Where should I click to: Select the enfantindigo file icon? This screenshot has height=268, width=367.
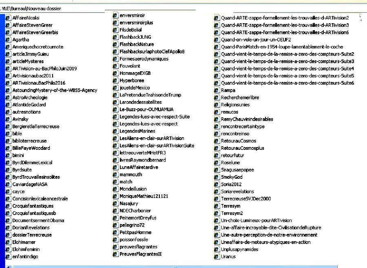point(8,257)
